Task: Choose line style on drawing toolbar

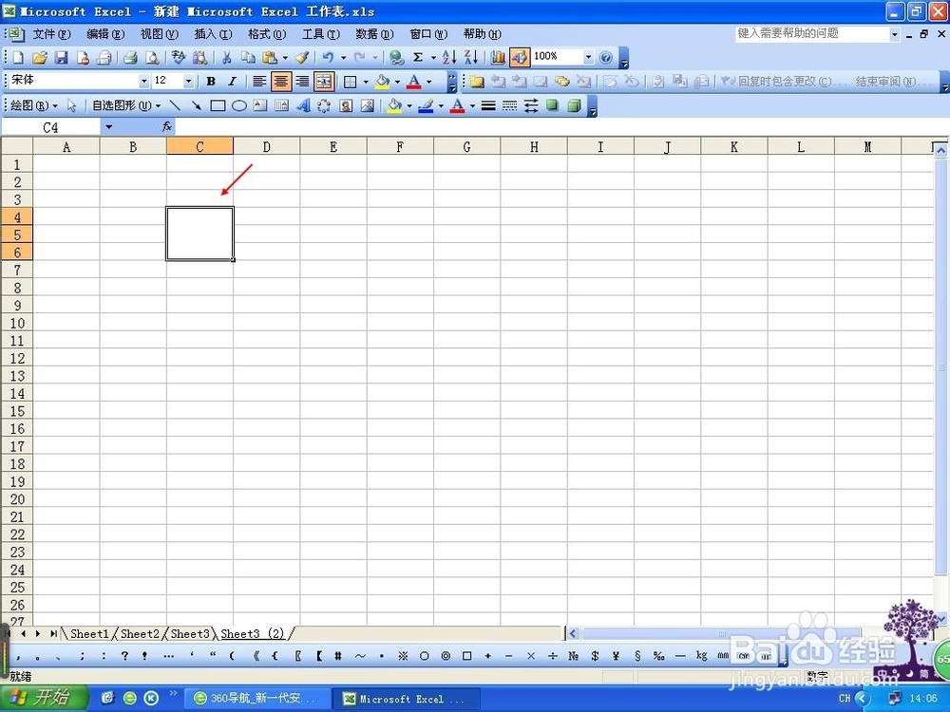Action: [x=488, y=105]
